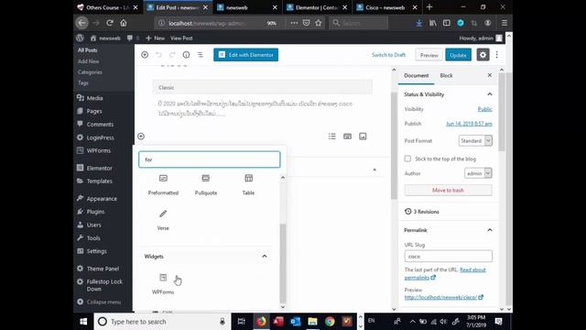Open the Jun 14, 2019 publish date link
Viewport: 586px width, 330px height.
pos(469,124)
